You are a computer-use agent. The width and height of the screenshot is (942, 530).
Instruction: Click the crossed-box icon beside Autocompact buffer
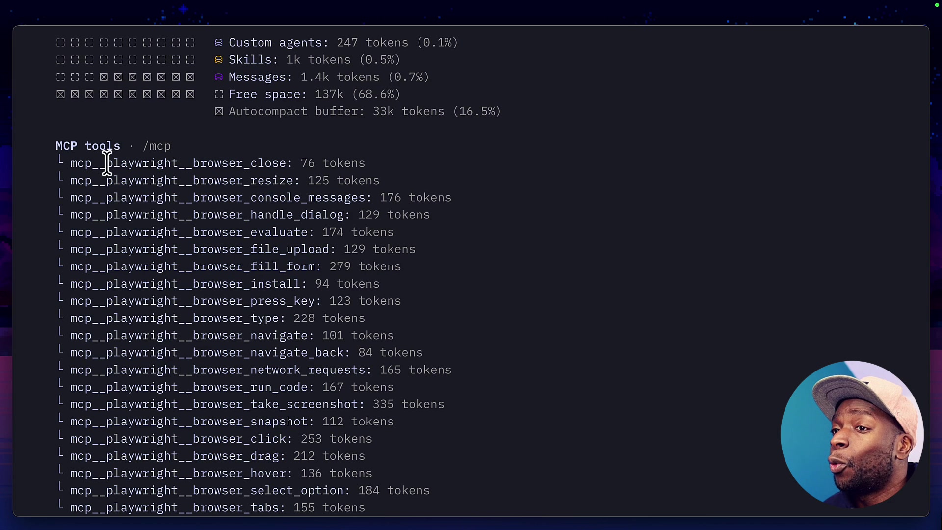pyautogui.click(x=218, y=111)
